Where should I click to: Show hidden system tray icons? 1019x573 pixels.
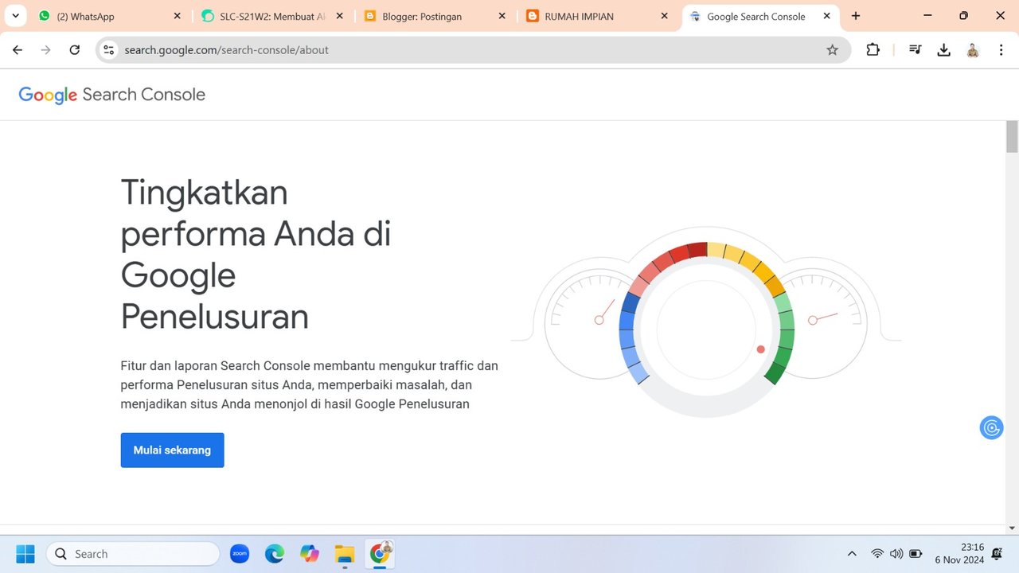(852, 554)
